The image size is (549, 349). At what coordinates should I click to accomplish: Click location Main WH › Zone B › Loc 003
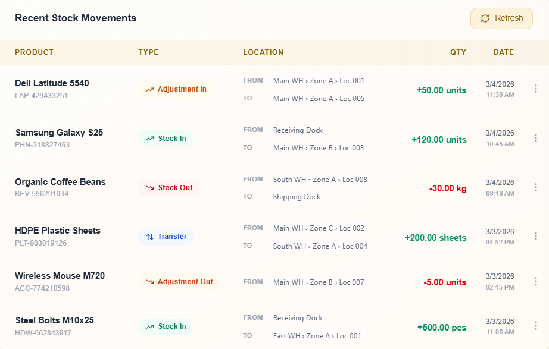pos(319,148)
